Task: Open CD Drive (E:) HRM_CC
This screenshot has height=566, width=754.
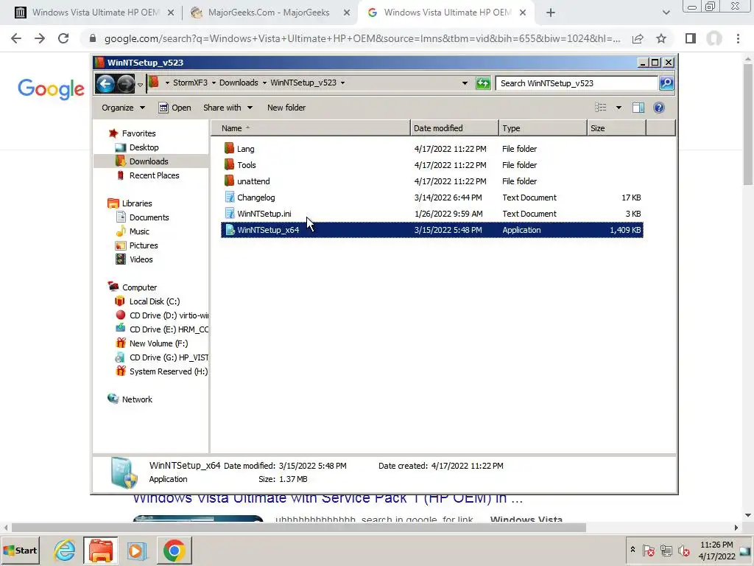Action: tap(162, 329)
